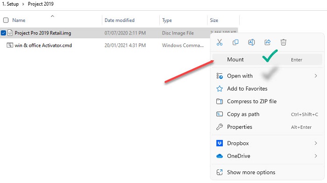Screen dimensions: 327x183
Task: Click the date 20/01/2021 4:31 PM
Action: (125, 45)
